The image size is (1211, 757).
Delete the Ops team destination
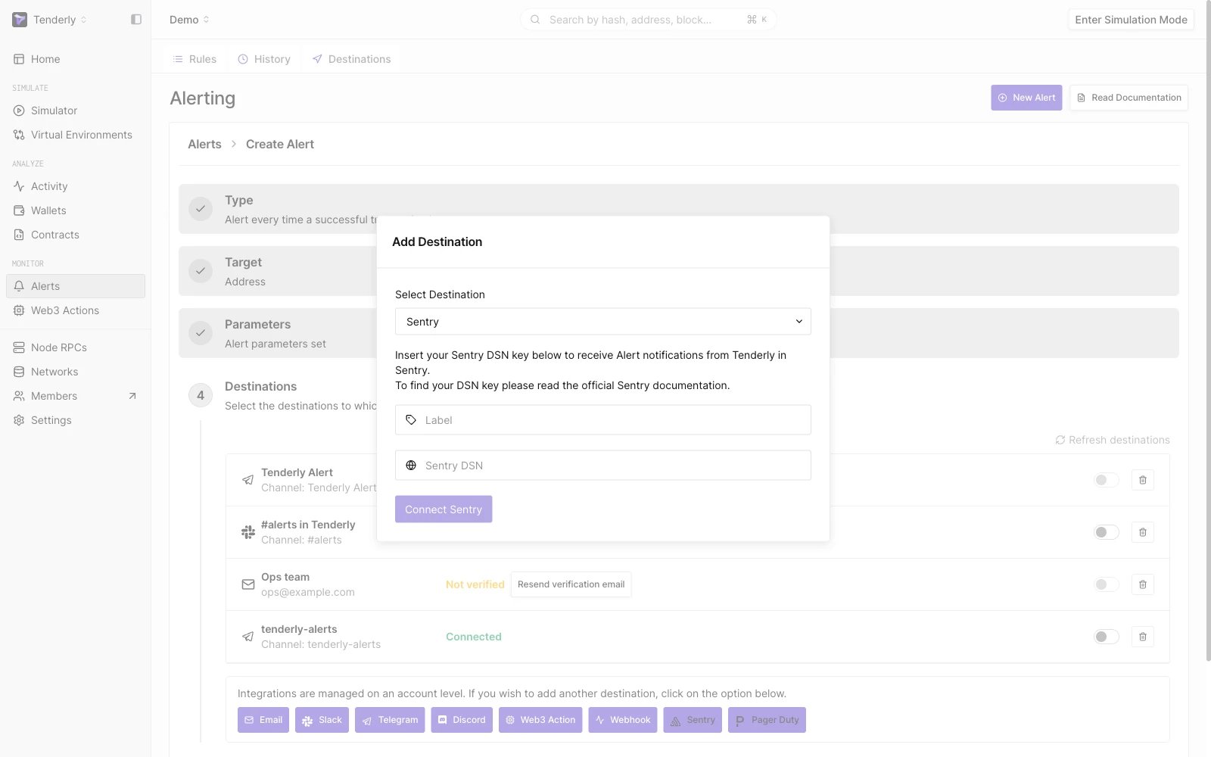pyautogui.click(x=1143, y=584)
